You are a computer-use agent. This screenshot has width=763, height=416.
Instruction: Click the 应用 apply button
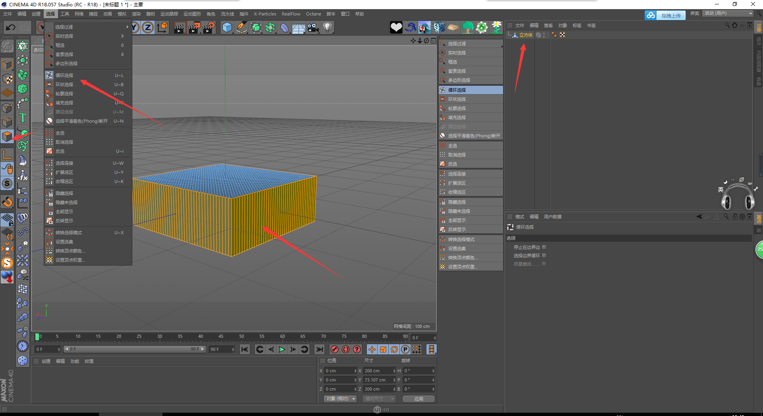click(418, 399)
